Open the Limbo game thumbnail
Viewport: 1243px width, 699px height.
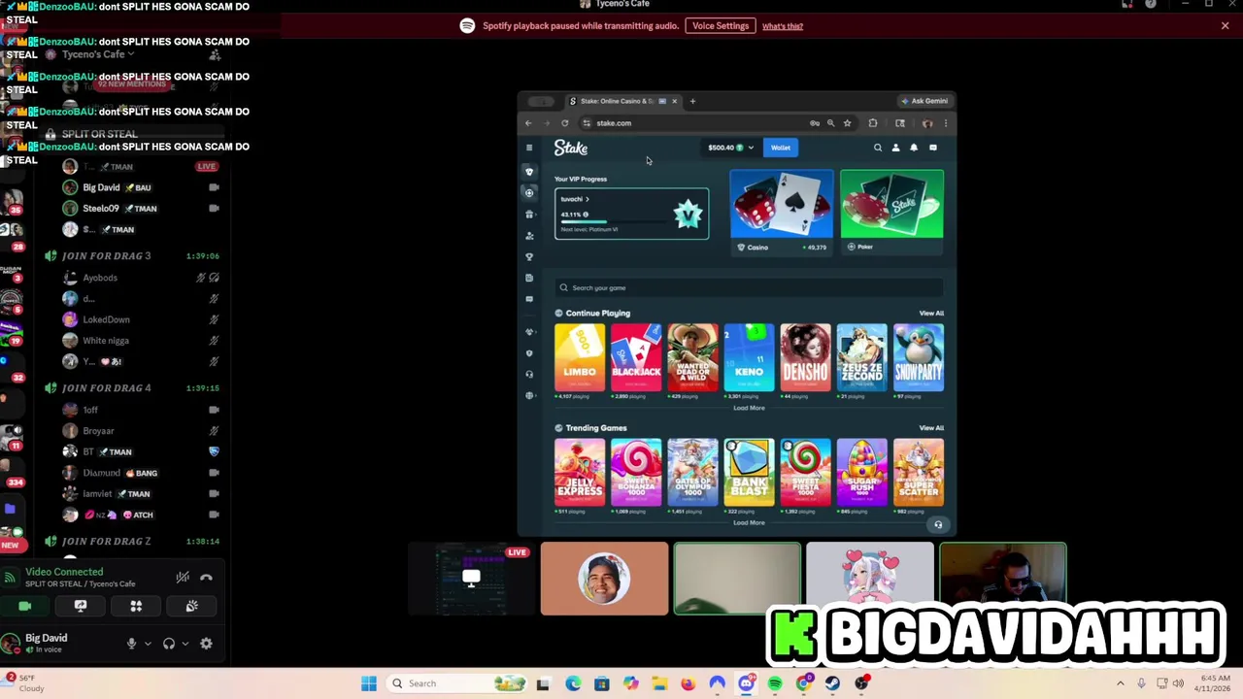[580, 357]
